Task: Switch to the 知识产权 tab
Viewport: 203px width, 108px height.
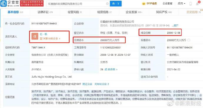Action: pyautogui.click(x=164, y=12)
